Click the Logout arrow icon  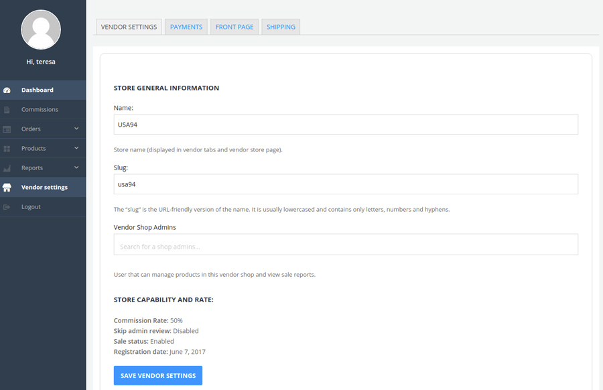(7, 207)
